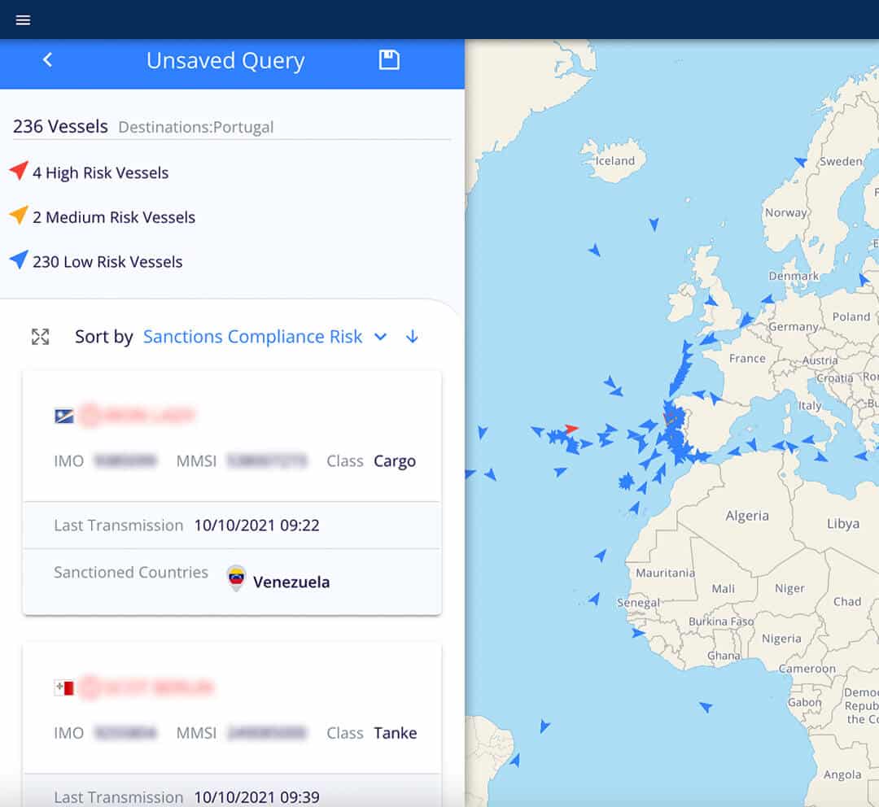Save the unsaved query
The image size is (879, 807).
(389, 59)
